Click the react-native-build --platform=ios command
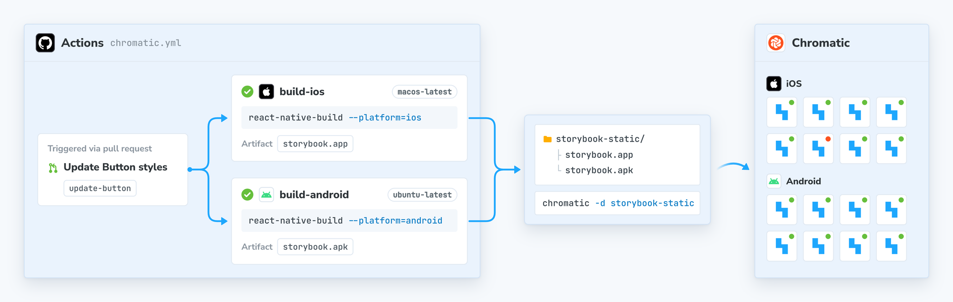Viewport: 953px width, 302px height. pos(349,117)
